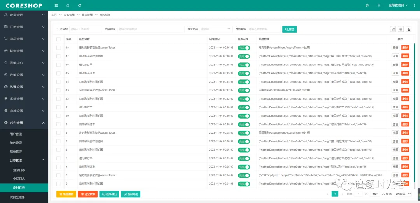This screenshot has width=420, height=203.
Task: Collapse the 后台管理 menu chevron
Action: coord(43,123)
